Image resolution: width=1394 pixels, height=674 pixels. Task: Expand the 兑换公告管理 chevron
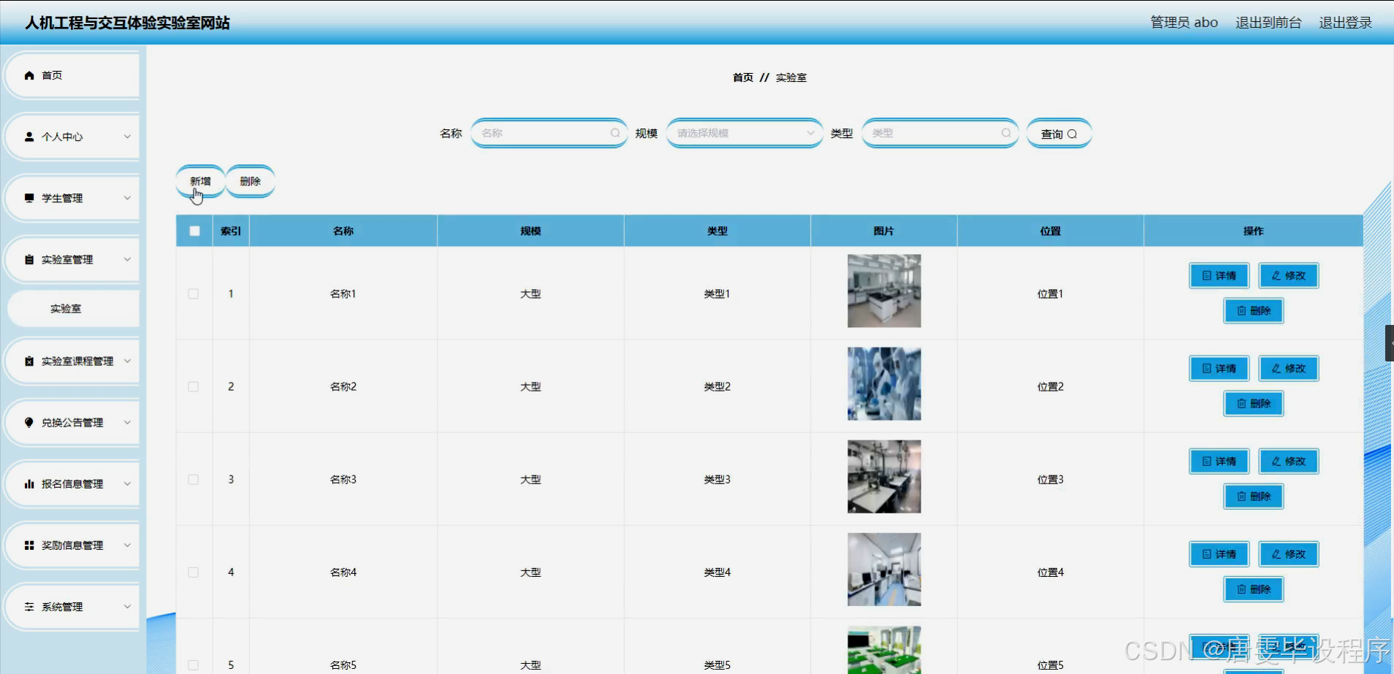pos(127,422)
